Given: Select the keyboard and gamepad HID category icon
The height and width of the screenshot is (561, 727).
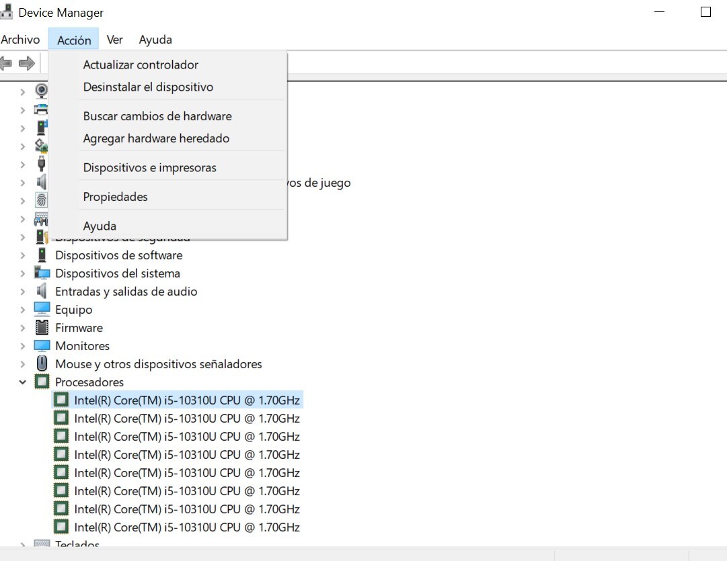Looking at the screenshot, I should pos(41,218).
